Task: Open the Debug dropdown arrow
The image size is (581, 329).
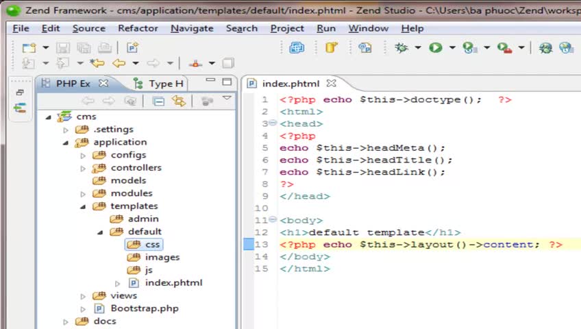Action: coord(418,47)
